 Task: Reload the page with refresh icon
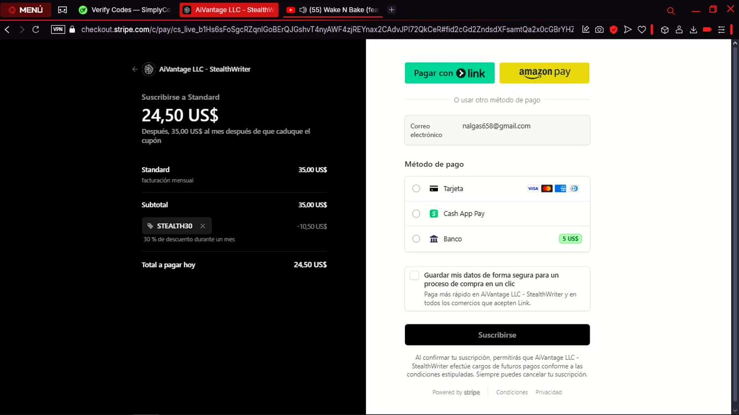(x=36, y=30)
